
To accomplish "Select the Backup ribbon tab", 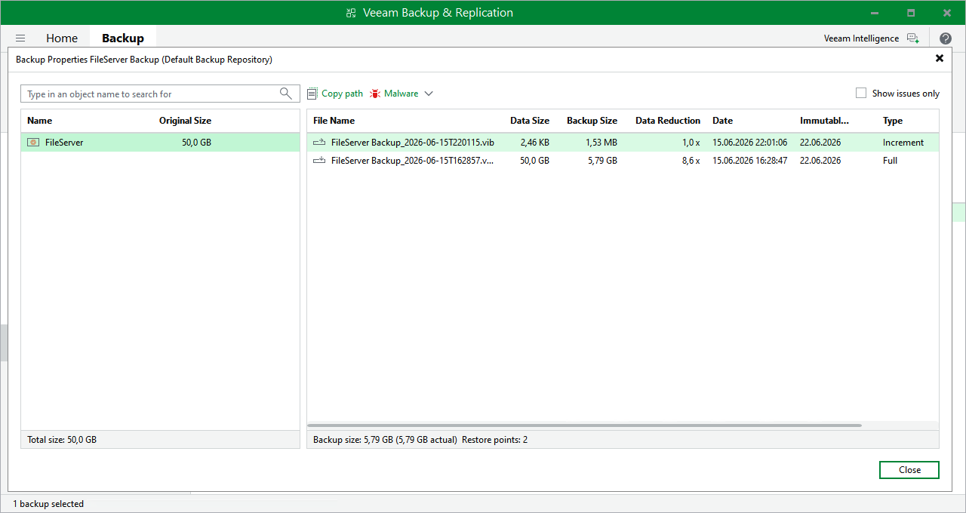I will pyautogui.click(x=123, y=38).
